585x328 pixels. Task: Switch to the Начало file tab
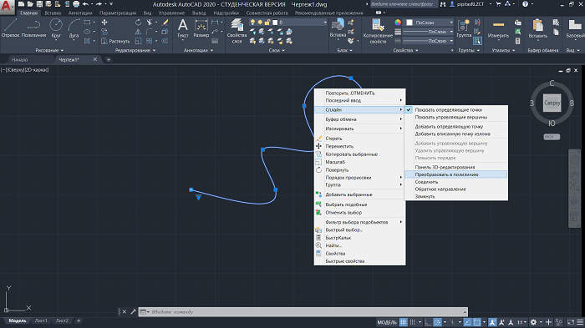pos(20,59)
